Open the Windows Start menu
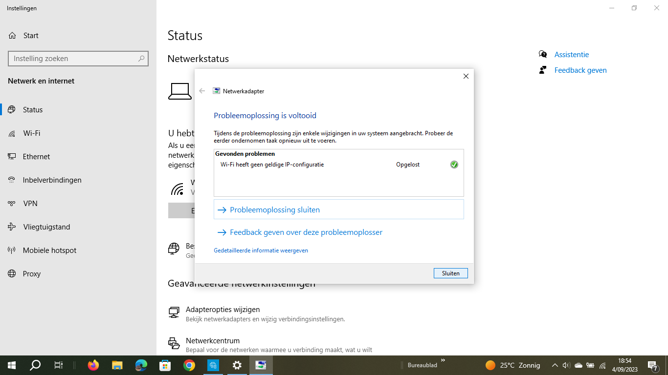Image resolution: width=668 pixels, height=375 pixels. tap(12, 365)
